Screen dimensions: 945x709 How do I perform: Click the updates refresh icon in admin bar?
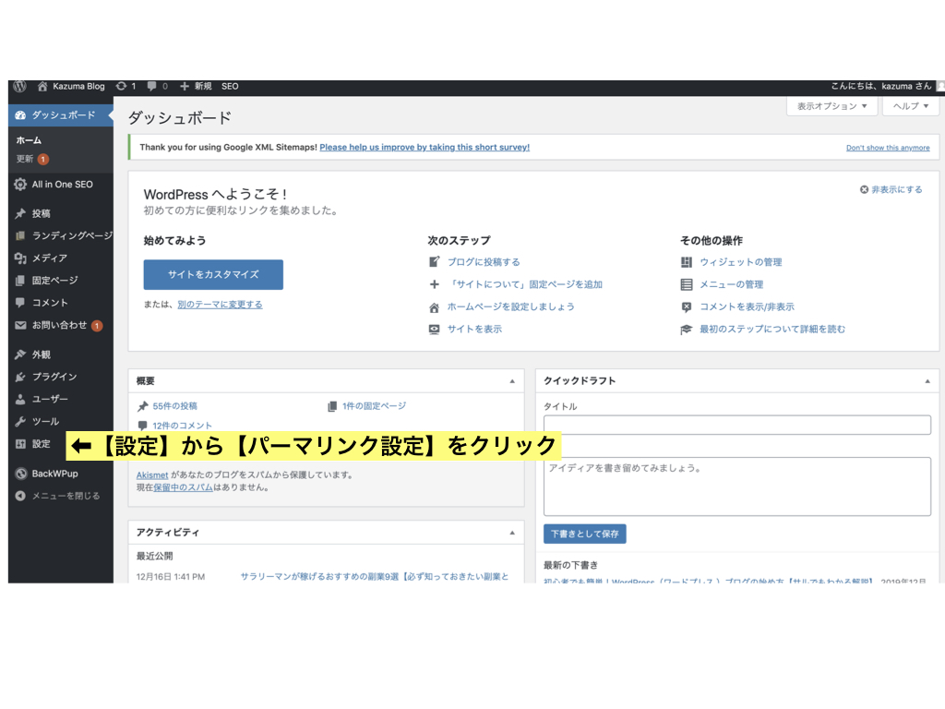click(x=121, y=86)
